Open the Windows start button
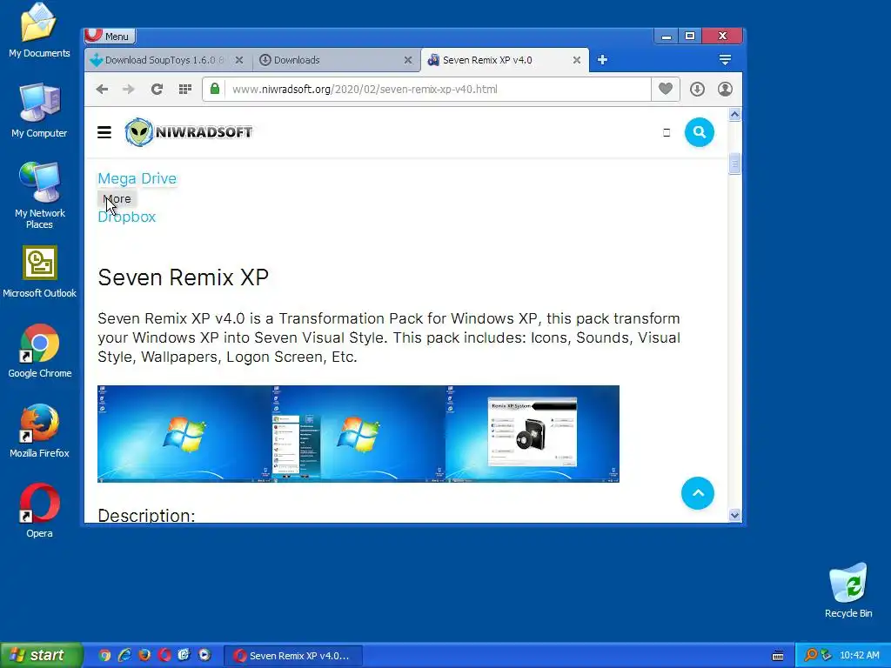 (x=42, y=655)
